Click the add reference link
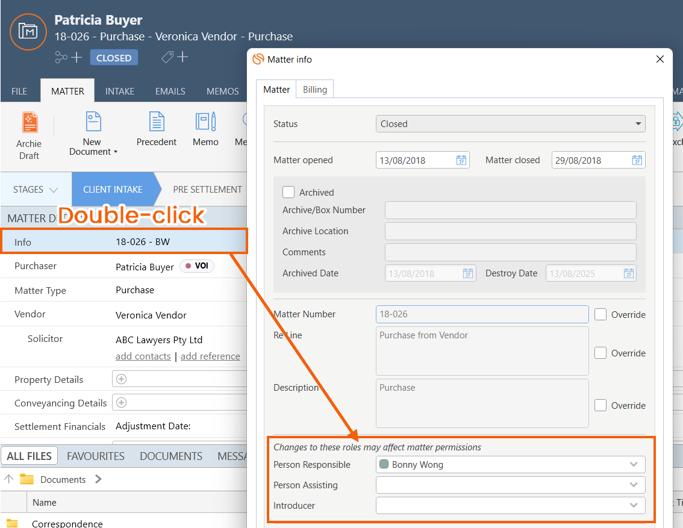The image size is (683, 528). pos(210,356)
